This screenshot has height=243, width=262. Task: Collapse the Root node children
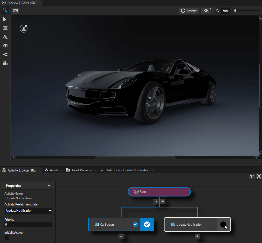tap(156, 201)
